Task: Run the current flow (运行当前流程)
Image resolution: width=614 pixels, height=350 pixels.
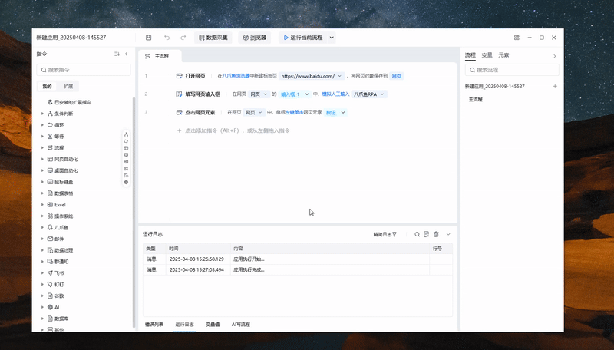Action: click(303, 38)
